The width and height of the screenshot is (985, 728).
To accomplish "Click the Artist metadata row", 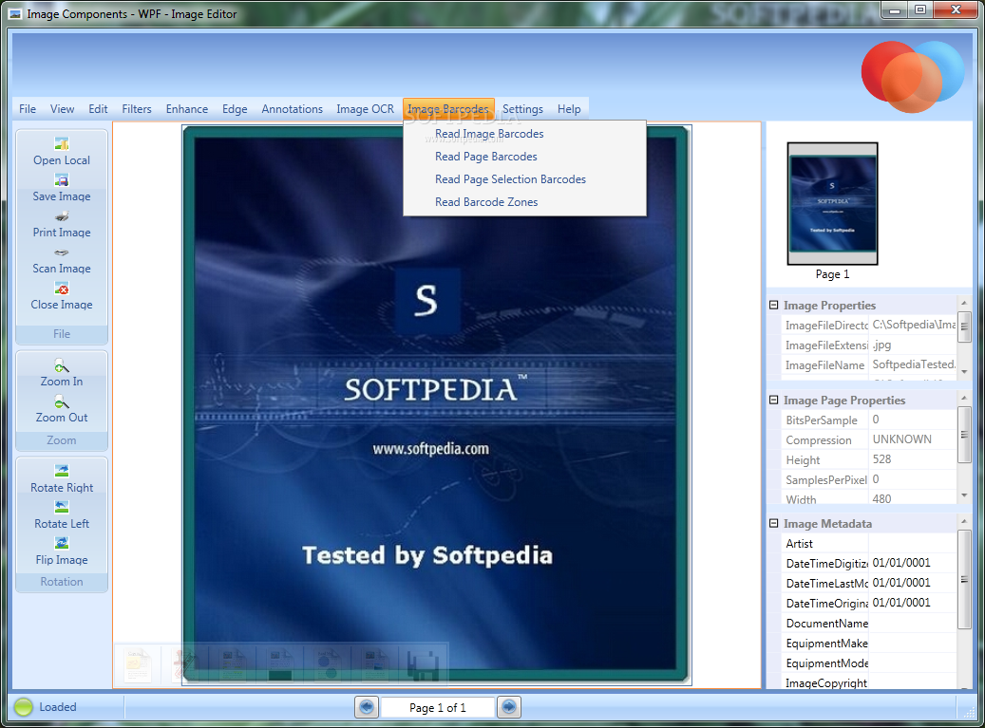I will point(870,544).
